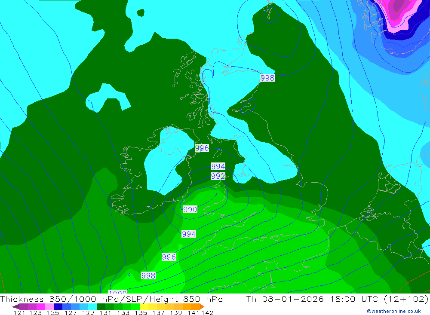The width and height of the screenshot is (430, 315).
Task: Click the legend value 121
Action: (x=19, y=312)
